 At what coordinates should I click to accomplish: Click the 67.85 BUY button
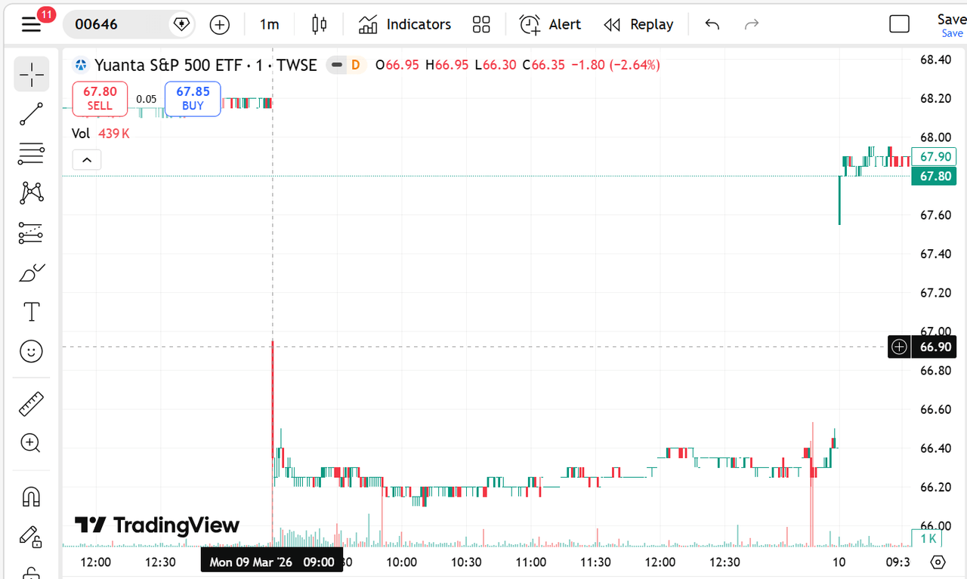coord(193,99)
